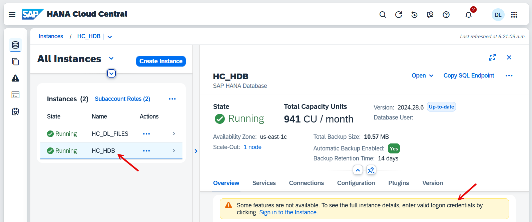Open the hamburger navigation menu

12,15
